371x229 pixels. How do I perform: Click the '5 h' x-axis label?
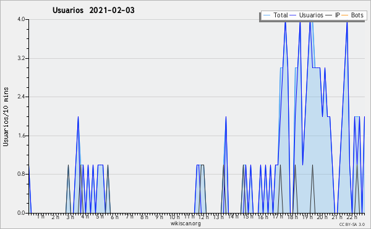tap(100, 217)
